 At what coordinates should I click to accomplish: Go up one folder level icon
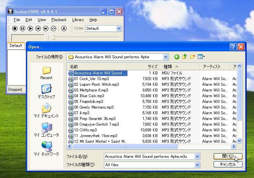pyautogui.click(x=184, y=57)
